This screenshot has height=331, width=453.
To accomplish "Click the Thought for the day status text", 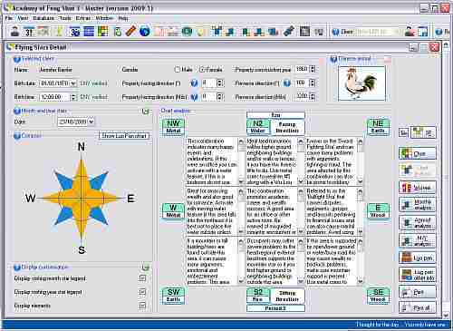I will 400,325.
